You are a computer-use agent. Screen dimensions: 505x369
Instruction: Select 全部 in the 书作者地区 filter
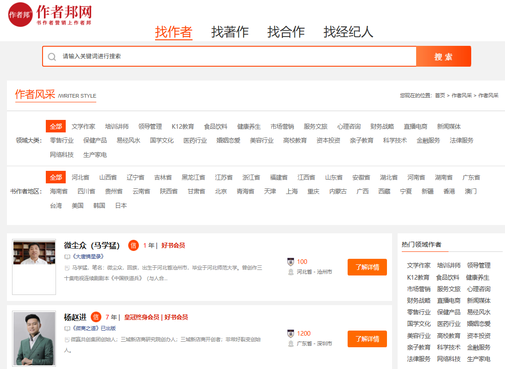point(56,177)
